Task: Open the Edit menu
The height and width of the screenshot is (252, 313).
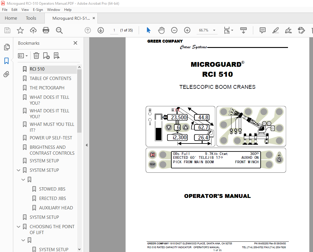Action: pyautogui.click(x=14, y=10)
